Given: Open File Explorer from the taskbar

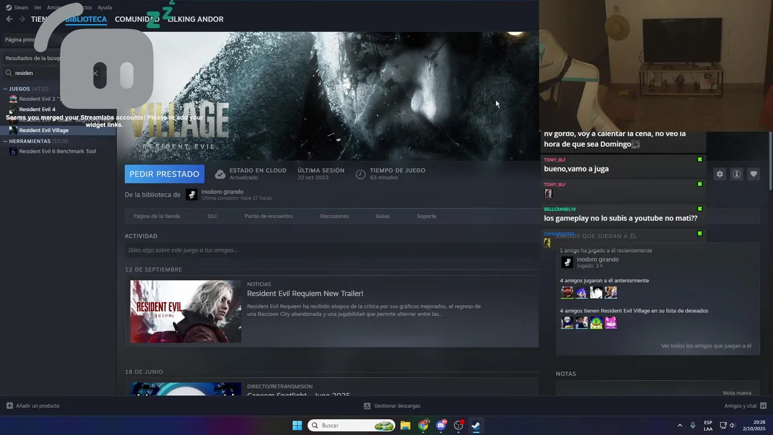Looking at the screenshot, I should coord(405,425).
